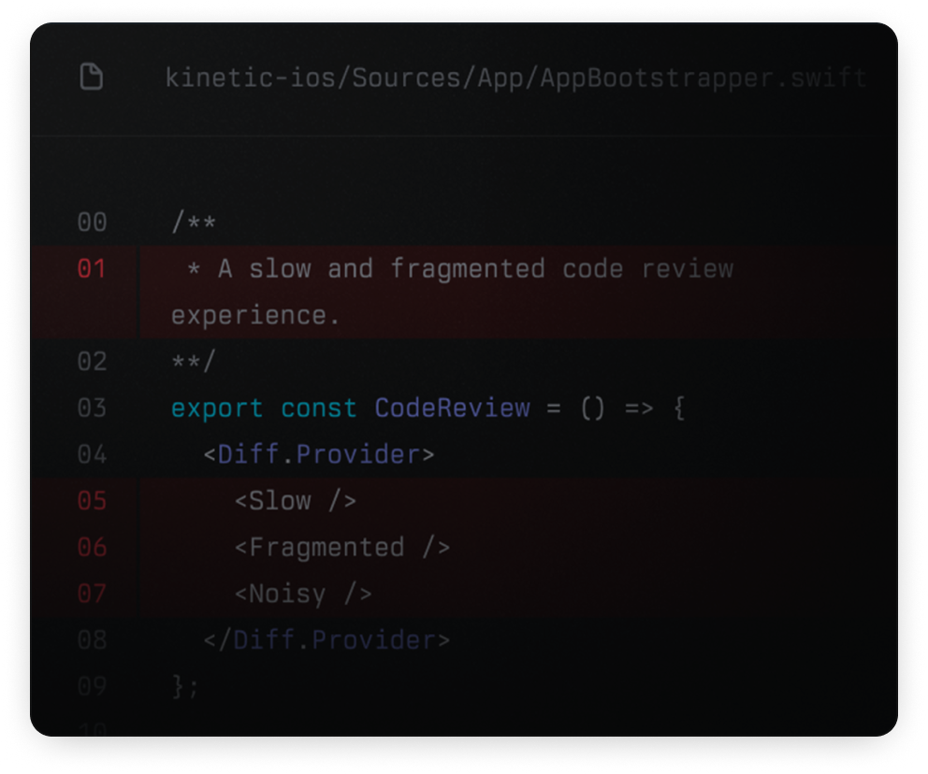Select line number 08
Image resolution: width=928 pixels, height=774 pixels.
click(x=93, y=639)
